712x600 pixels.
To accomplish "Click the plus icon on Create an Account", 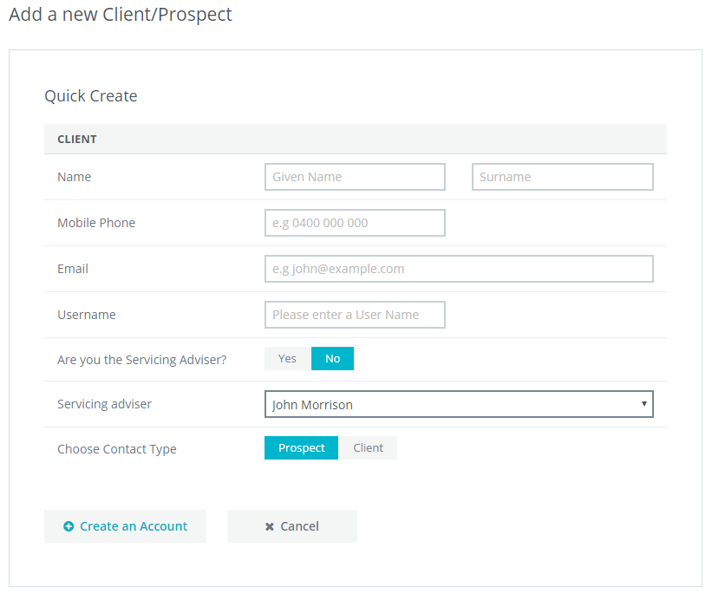I will (x=69, y=526).
